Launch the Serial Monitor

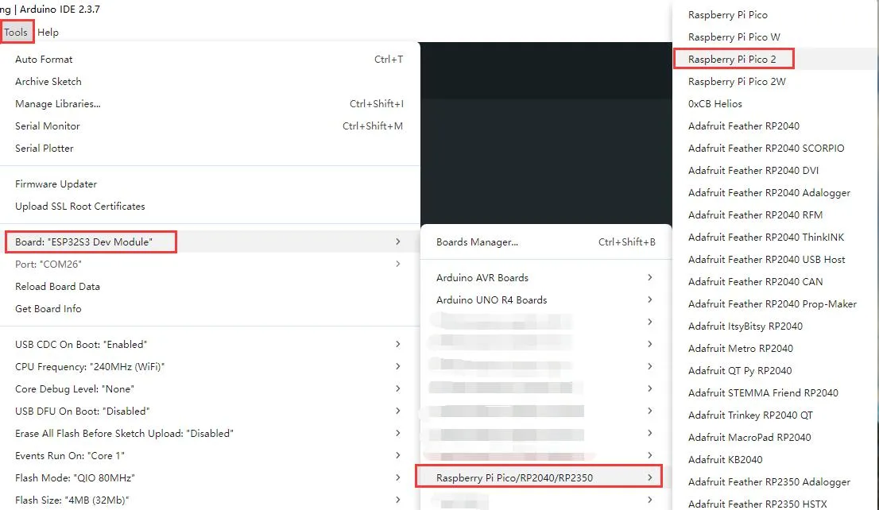[x=48, y=126]
